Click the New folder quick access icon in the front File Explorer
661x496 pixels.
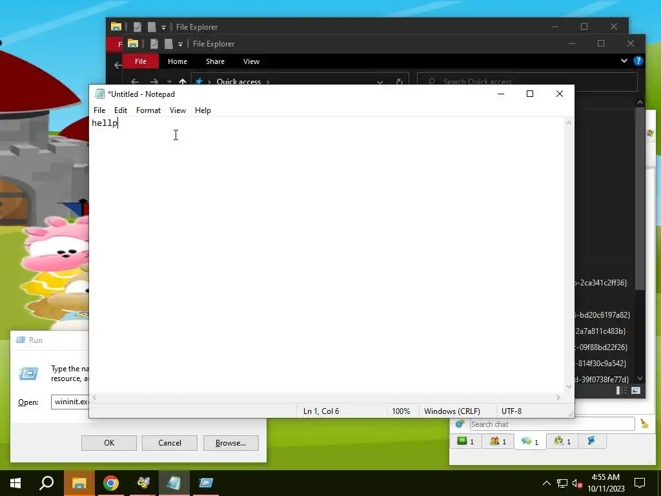168,43
